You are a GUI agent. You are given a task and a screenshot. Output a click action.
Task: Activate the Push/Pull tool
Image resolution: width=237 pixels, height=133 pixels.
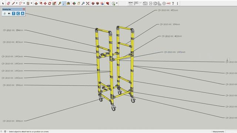(x=36, y=3)
